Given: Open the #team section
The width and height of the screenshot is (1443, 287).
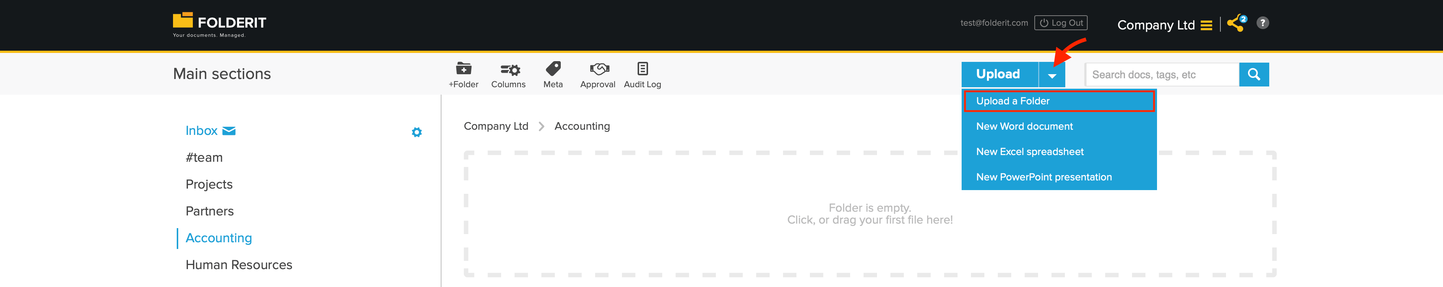Looking at the screenshot, I should (204, 157).
